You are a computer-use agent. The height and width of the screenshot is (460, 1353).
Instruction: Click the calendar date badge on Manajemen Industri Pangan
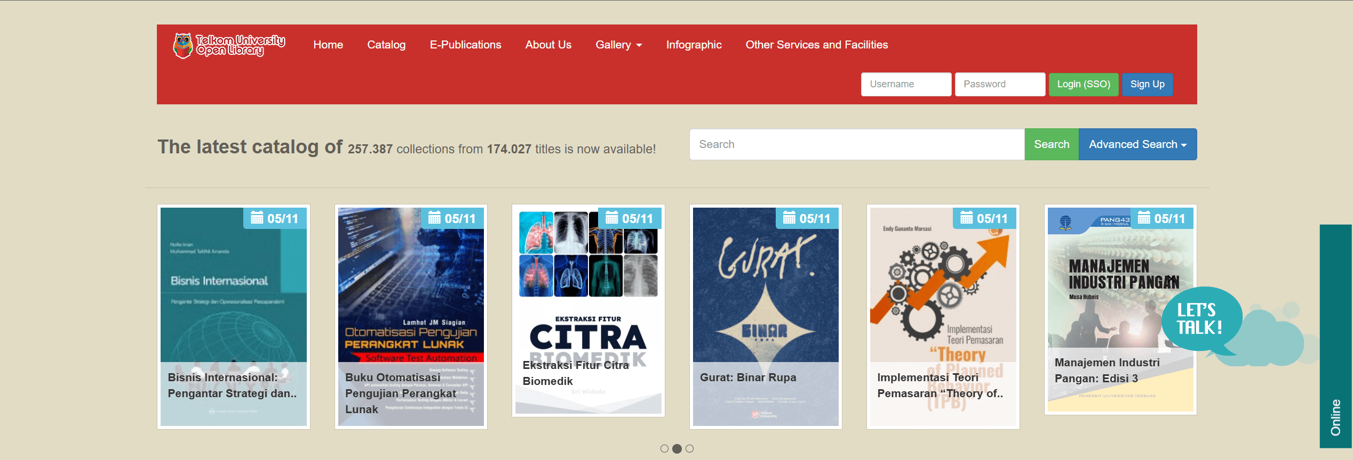(1162, 218)
